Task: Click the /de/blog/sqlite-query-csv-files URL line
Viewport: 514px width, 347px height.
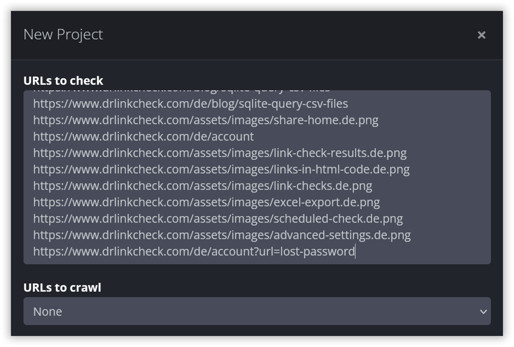Action: (x=191, y=104)
